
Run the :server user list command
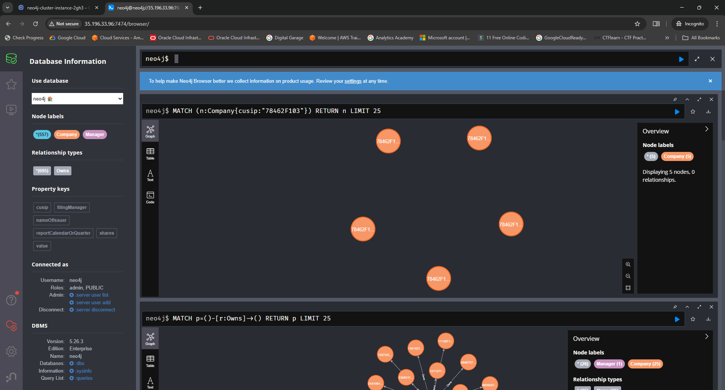pyautogui.click(x=89, y=295)
